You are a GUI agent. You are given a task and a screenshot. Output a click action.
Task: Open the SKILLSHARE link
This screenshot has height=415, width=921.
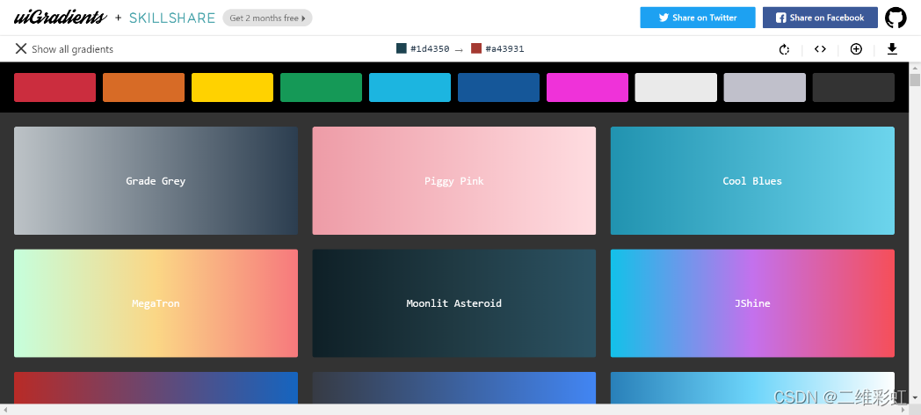tap(172, 18)
